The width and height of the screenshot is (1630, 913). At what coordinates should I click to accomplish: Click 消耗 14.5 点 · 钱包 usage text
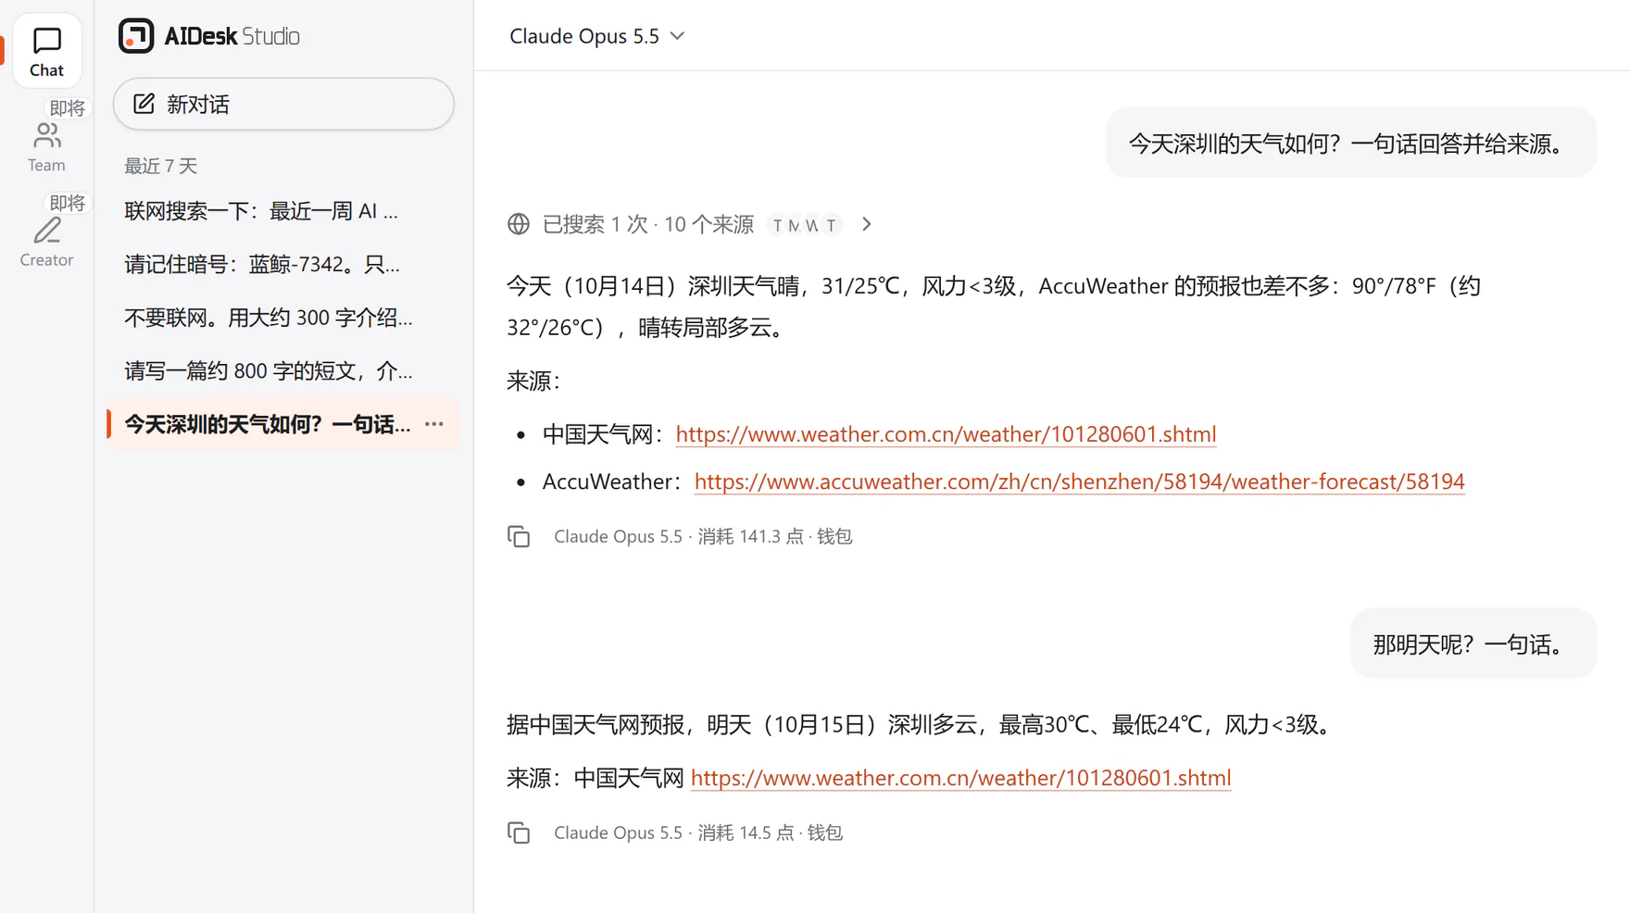point(770,832)
